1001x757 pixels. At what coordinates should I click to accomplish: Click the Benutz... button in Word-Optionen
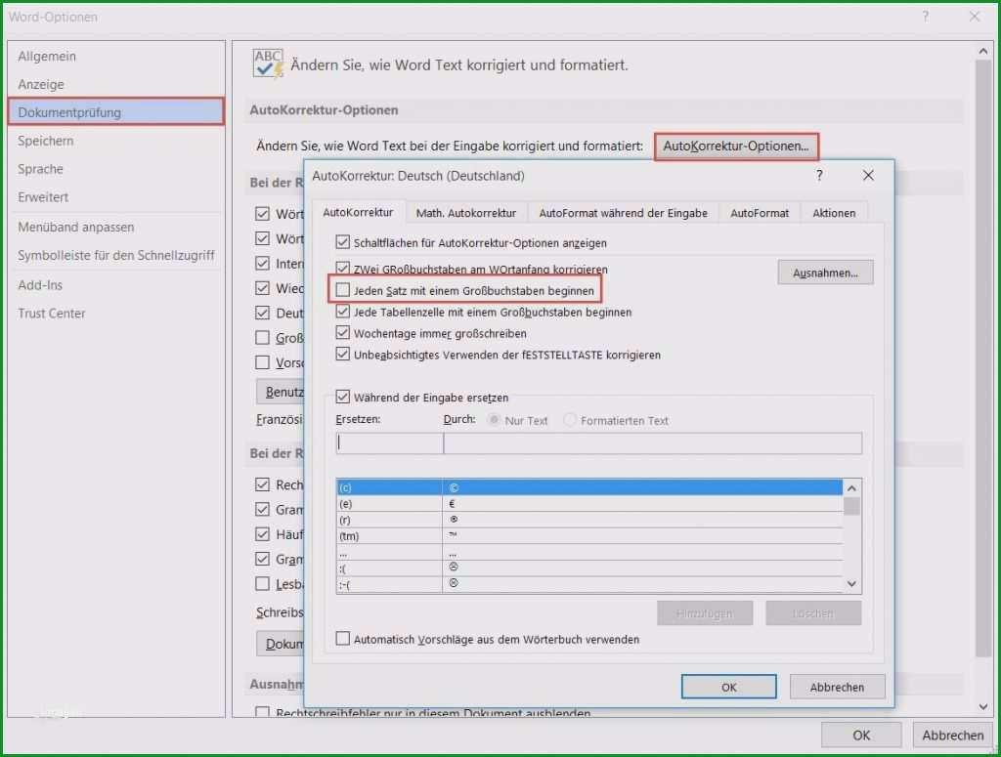click(281, 392)
